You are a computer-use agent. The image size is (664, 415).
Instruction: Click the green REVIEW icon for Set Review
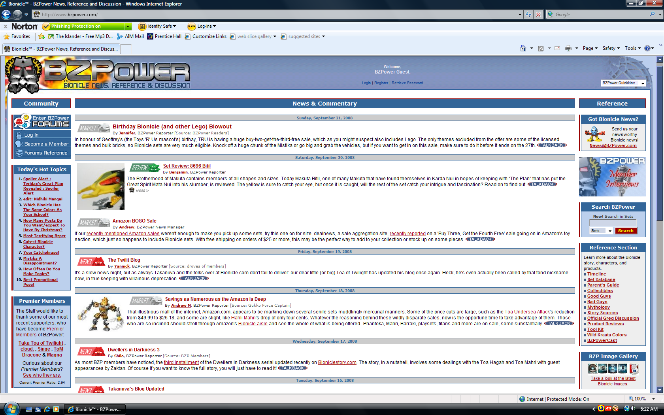coord(145,168)
